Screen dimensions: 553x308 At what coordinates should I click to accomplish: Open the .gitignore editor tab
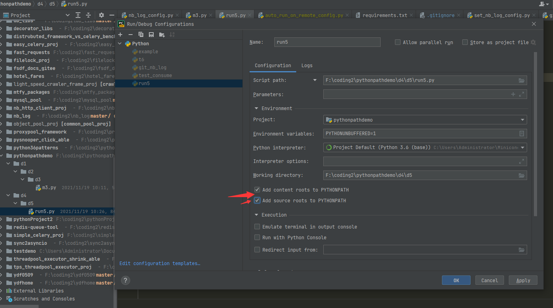pyautogui.click(x=441, y=15)
